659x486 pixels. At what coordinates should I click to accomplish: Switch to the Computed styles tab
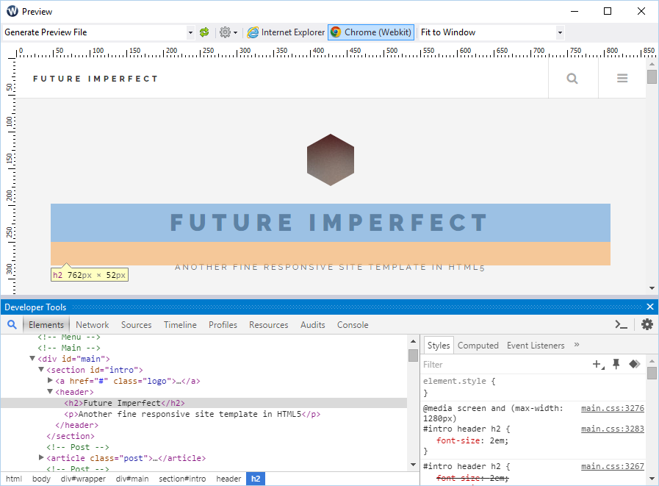click(478, 345)
